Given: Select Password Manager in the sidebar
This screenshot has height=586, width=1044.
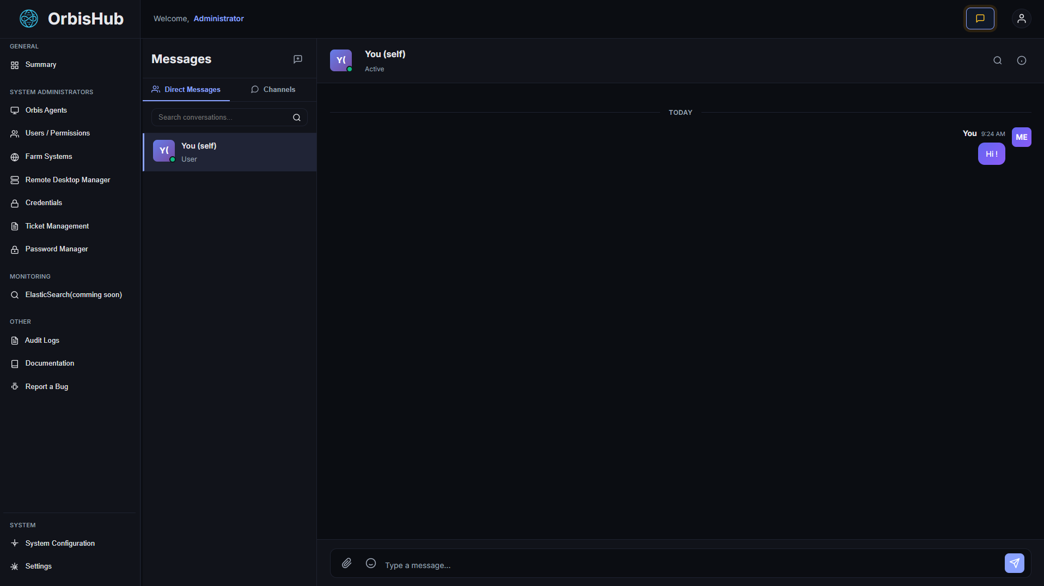Looking at the screenshot, I should pyautogui.click(x=56, y=249).
